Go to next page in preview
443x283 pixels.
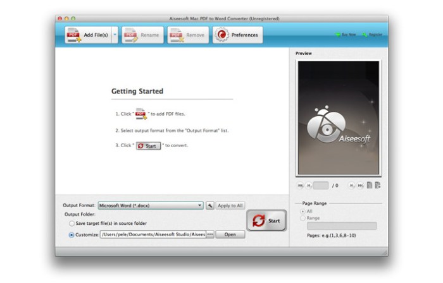[x=351, y=186]
